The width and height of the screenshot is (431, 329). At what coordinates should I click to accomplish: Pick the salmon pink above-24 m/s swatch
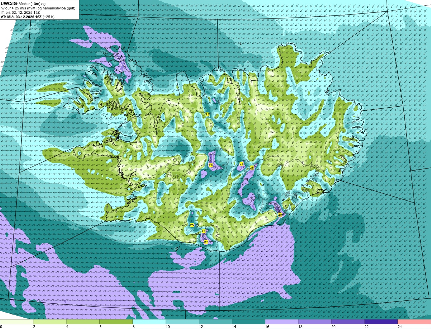coord(414,322)
